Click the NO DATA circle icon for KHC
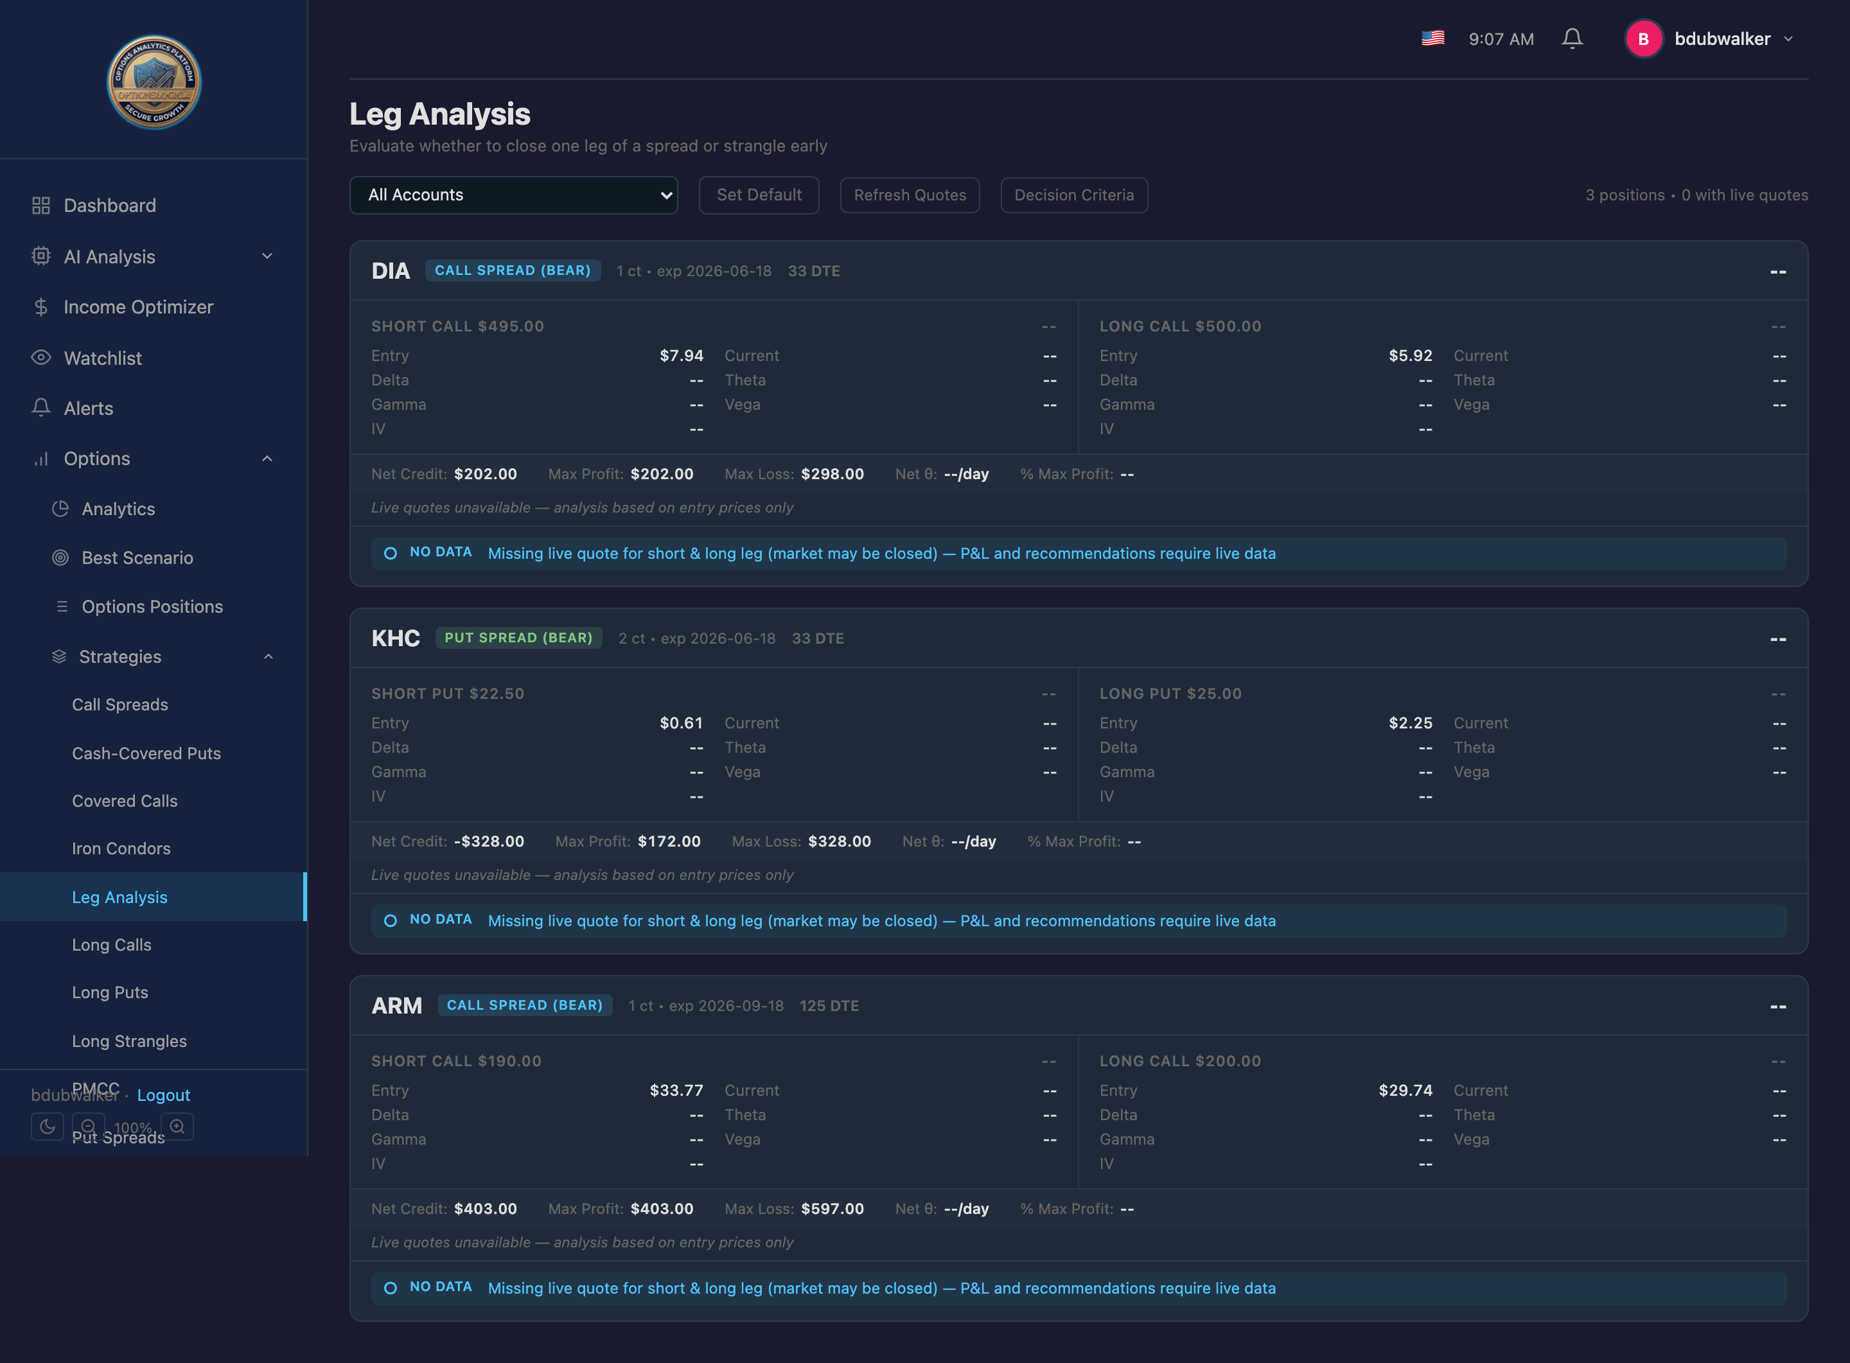Viewport: 1850px width, 1363px height. tap(391, 920)
